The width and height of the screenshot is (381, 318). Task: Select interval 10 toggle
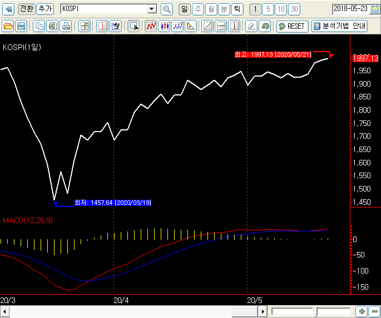281,9
